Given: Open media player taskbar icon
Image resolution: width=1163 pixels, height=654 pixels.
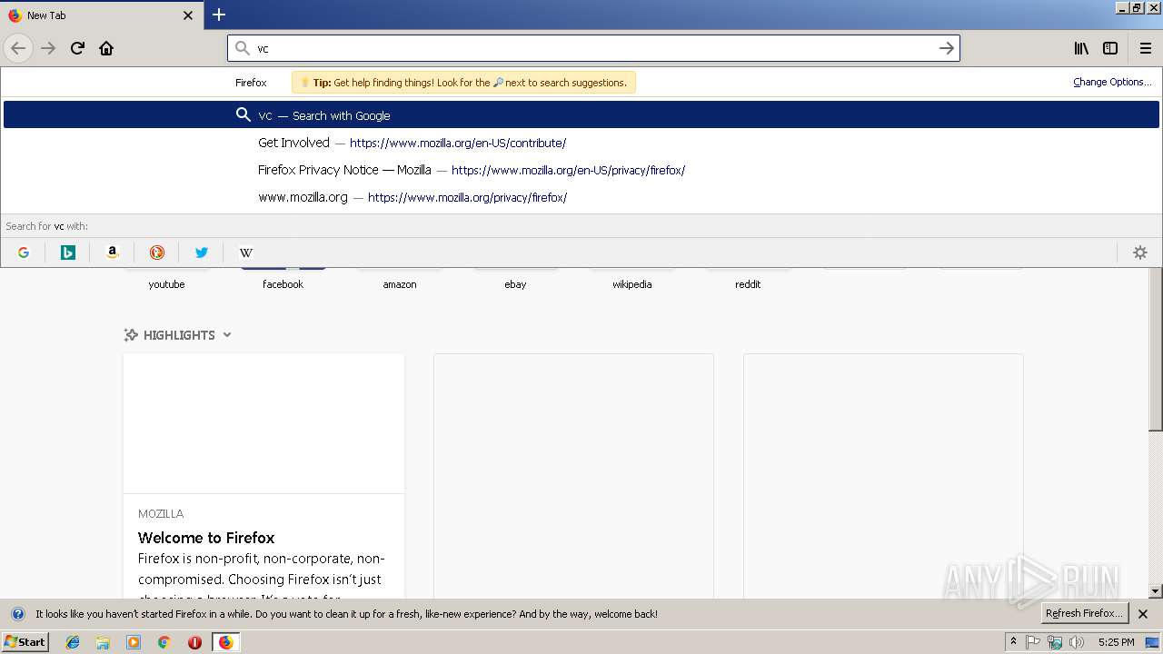Looking at the screenshot, I should pyautogui.click(x=134, y=642).
